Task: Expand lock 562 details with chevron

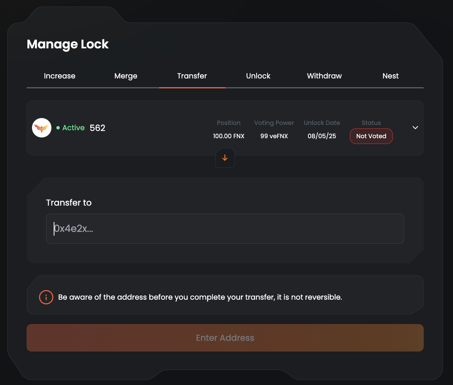Action: coord(415,128)
